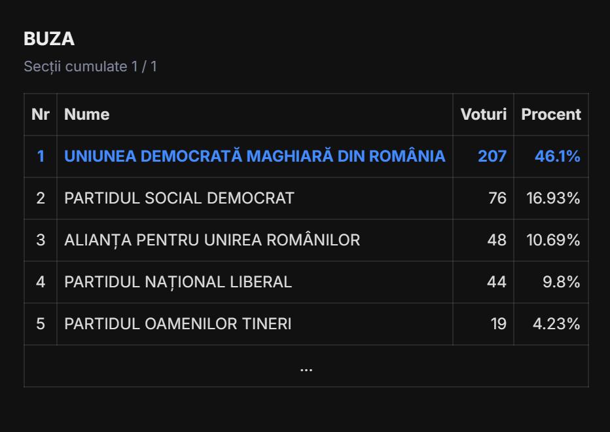Select the 44 votes cell
The width and height of the screenshot is (610, 432).
click(x=497, y=282)
